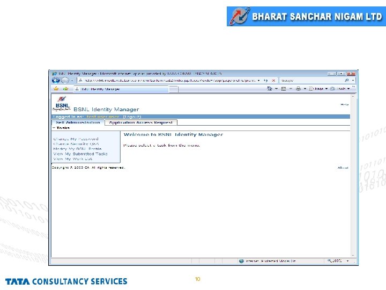Image resolution: width=386 pixels, height=290 pixels.
Task: Open the recent pages dropdown beside Forward
Action: (x=72, y=81)
